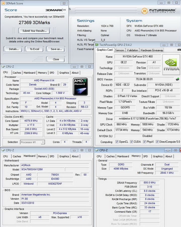Click Submit Your Results button

34,31
